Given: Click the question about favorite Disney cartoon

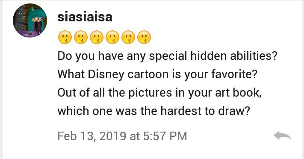Looking at the screenshot, I should (157, 74).
